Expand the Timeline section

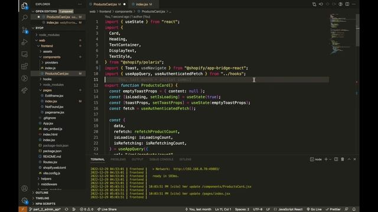42,198
